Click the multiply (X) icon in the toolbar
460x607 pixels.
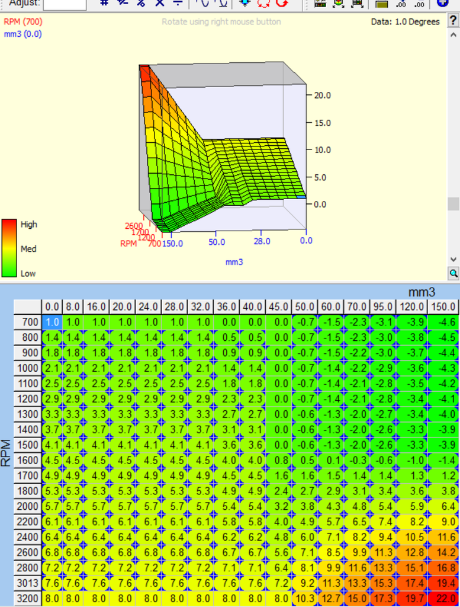pos(159,3)
